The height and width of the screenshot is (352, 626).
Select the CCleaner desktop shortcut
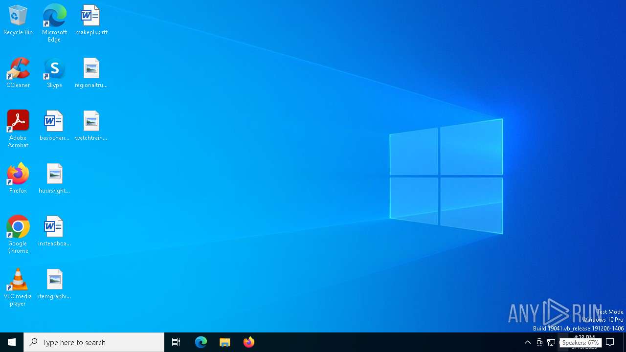click(18, 73)
